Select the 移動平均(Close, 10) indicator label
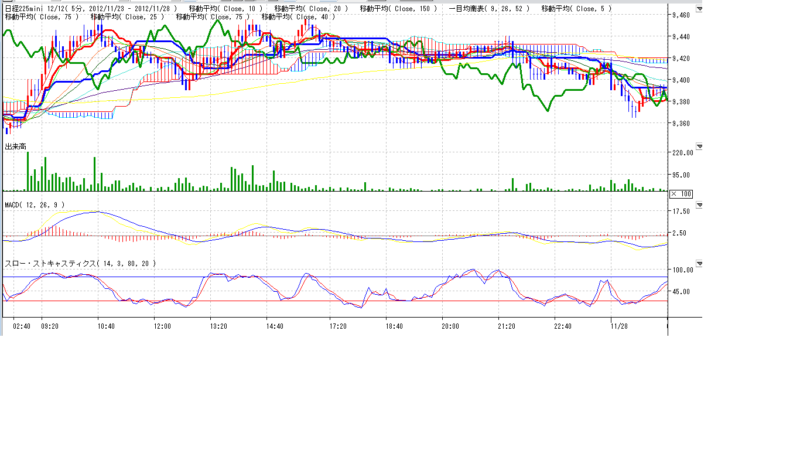Screen dimensions: 800x450 225,8
